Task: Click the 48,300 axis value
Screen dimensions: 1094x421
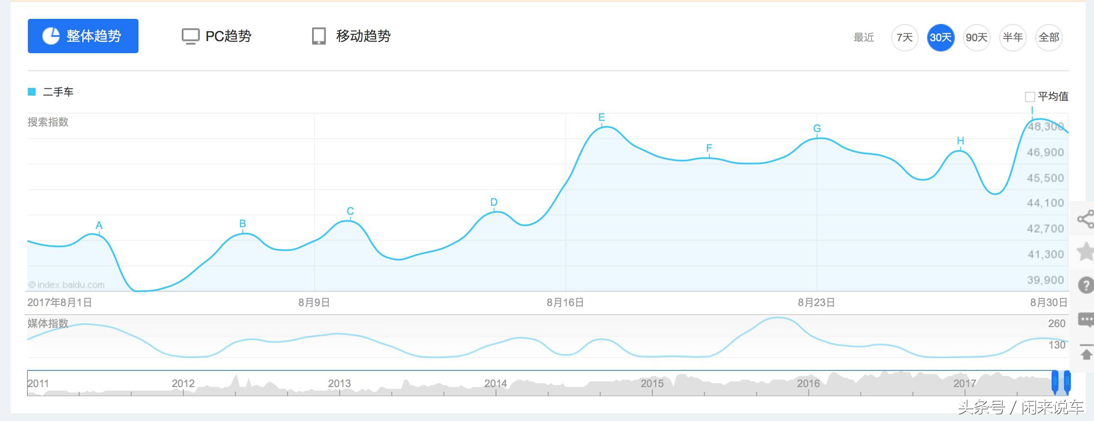Action: (x=1046, y=126)
